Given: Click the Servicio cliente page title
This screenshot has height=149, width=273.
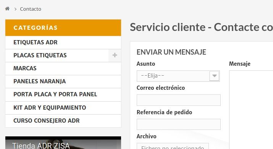Looking at the screenshot, I should pyautogui.click(x=201, y=27).
